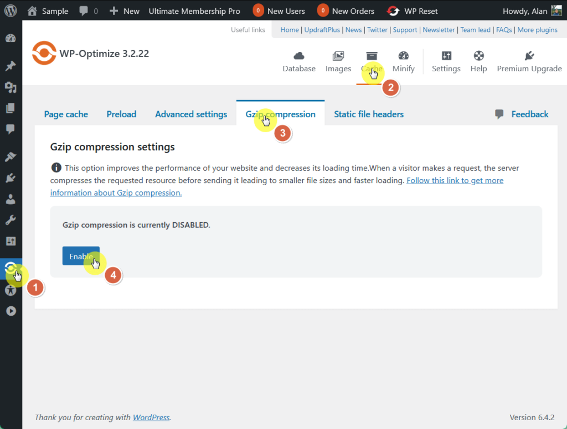
Task: Open the Tools wrench sidebar icon
Action: [11, 220]
